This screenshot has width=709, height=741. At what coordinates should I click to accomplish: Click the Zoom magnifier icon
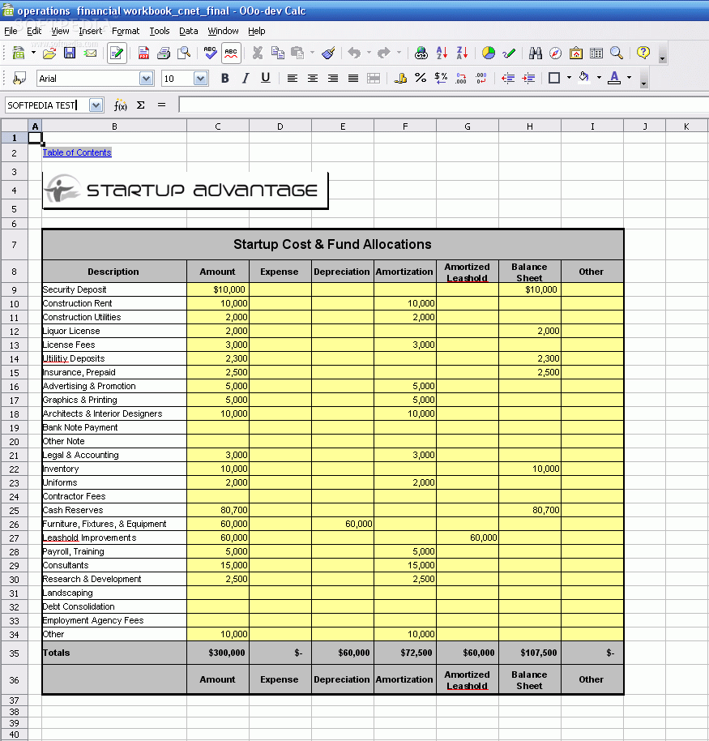pos(617,53)
